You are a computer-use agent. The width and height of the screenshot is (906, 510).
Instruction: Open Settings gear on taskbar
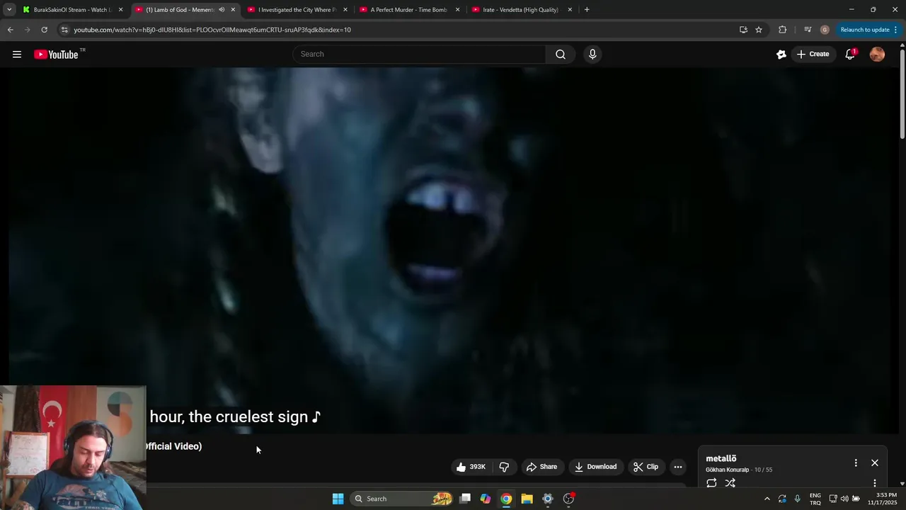pos(547,499)
